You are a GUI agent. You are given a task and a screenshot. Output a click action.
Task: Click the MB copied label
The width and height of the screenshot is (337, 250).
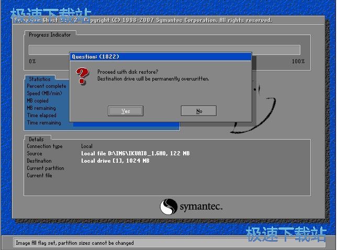[38, 101]
